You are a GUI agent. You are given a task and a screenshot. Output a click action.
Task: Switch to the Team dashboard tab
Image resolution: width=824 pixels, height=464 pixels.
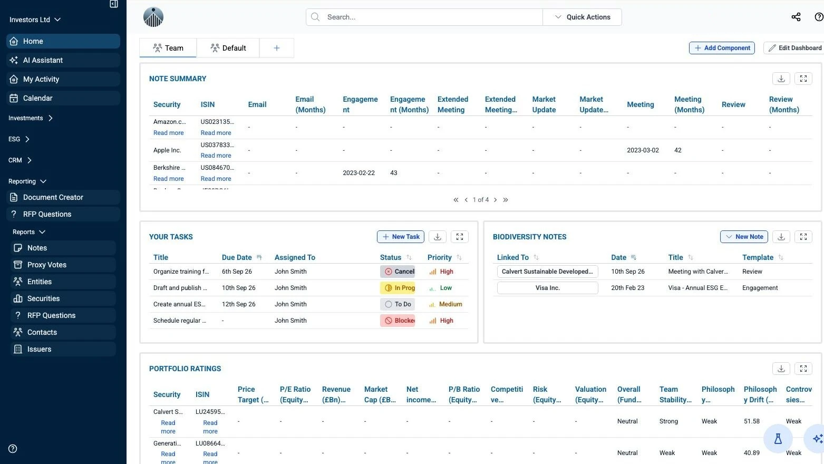168,48
